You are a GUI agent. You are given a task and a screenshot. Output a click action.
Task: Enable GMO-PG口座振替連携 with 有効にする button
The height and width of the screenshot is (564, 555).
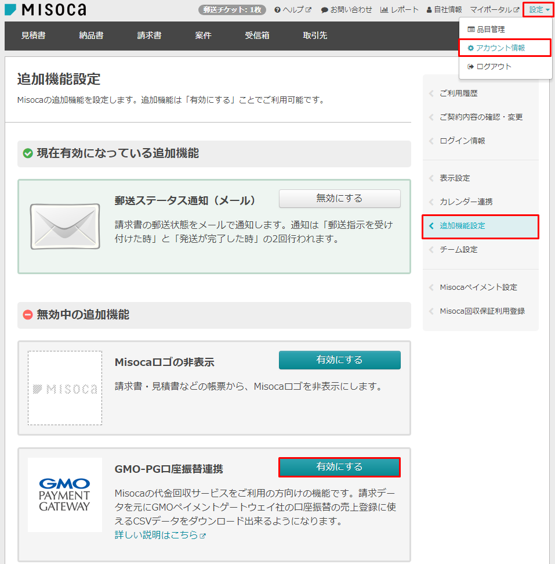339,467
